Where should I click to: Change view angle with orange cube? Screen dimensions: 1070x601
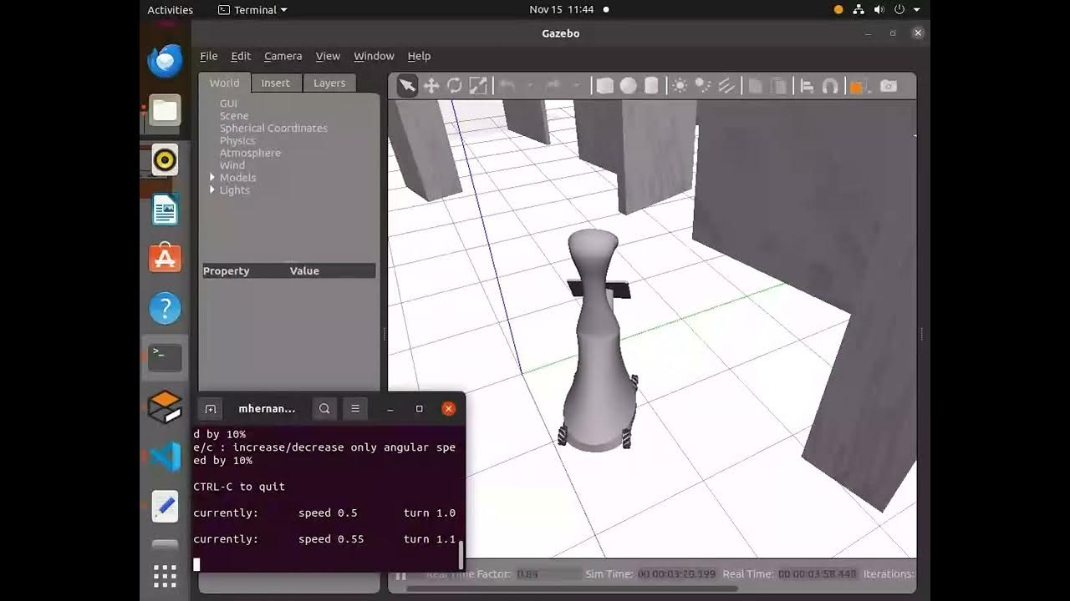pos(857,86)
